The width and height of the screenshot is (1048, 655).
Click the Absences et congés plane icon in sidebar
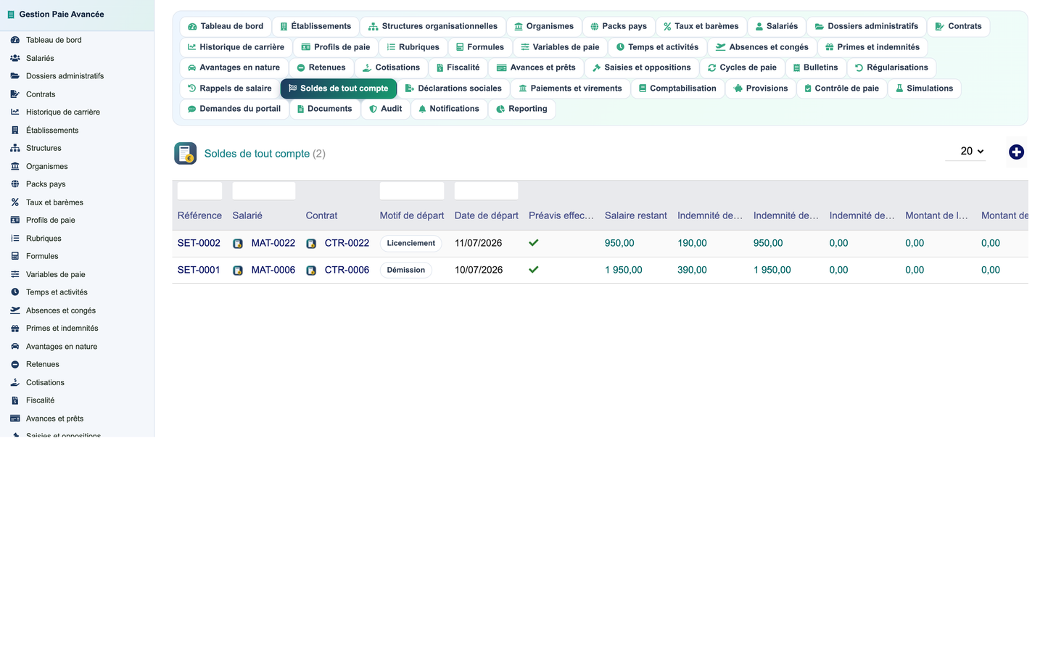[x=15, y=310]
